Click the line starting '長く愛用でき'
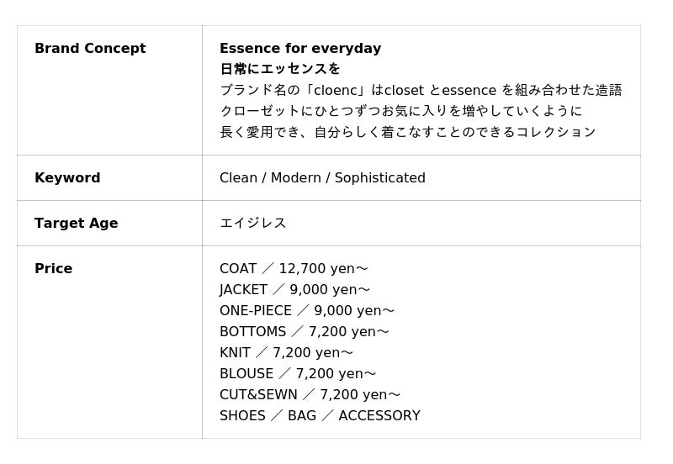This screenshot has height=464, width=673. tap(407, 132)
